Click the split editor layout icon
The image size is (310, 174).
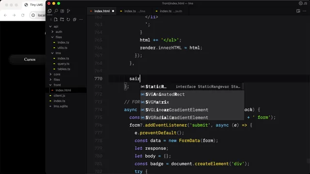298,11
